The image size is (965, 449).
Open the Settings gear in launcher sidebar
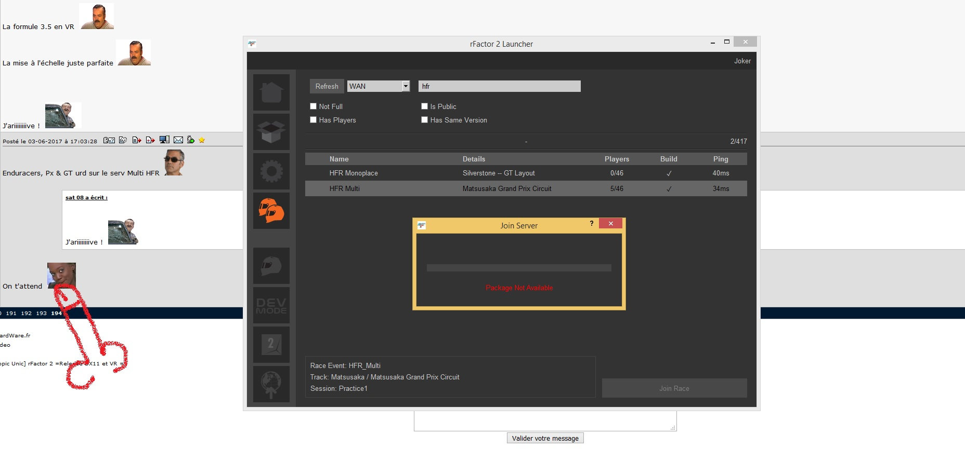click(x=271, y=171)
